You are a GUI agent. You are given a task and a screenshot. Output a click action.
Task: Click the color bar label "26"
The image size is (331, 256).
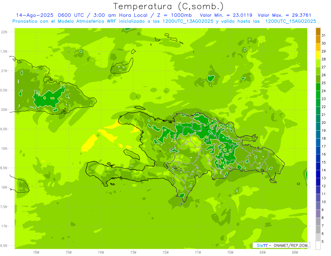(324, 75)
